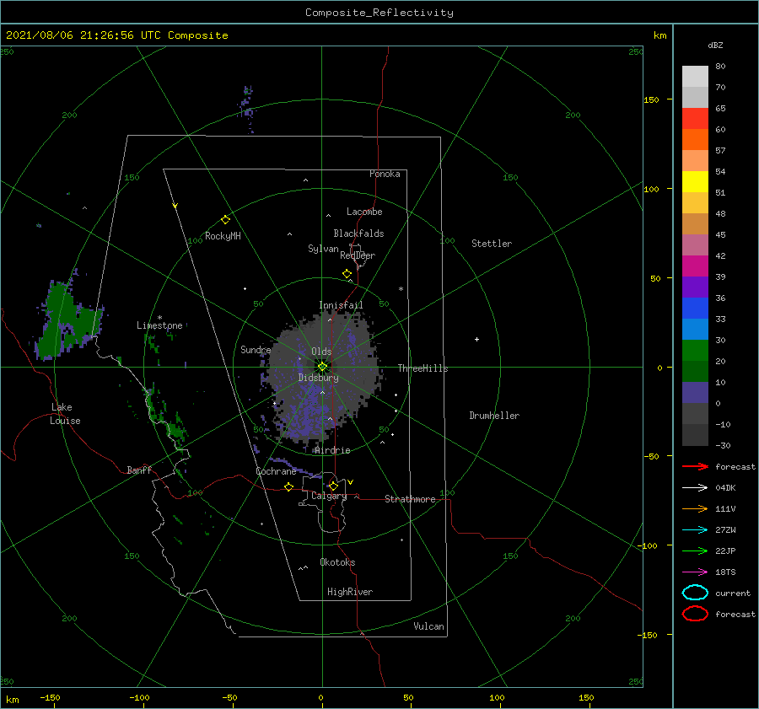Image resolution: width=759 pixels, height=709 pixels.
Task: Click the Airdrie town label
Action: tap(332, 450)
